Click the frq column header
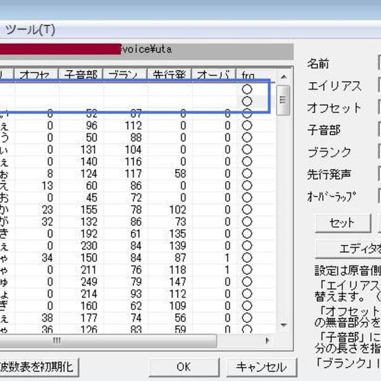 pos(248,76)
